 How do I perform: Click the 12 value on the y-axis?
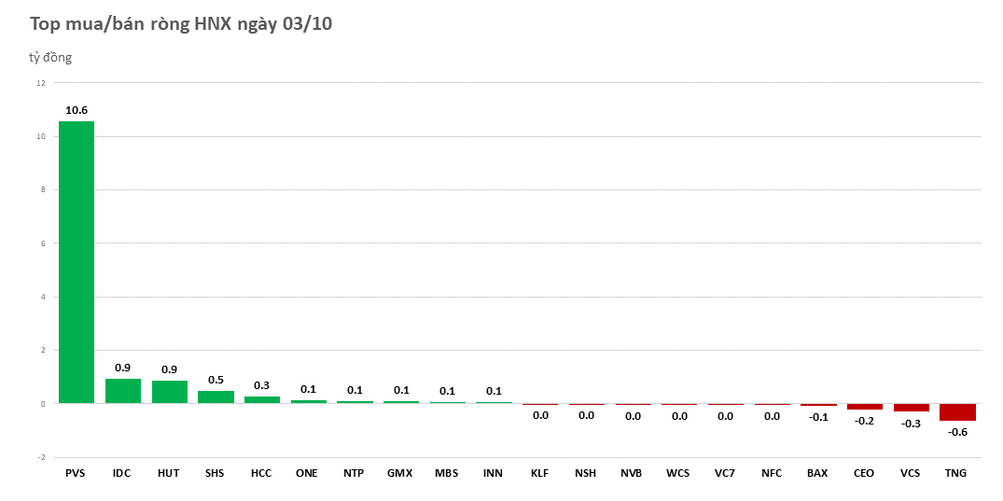[x=40, y=83]
